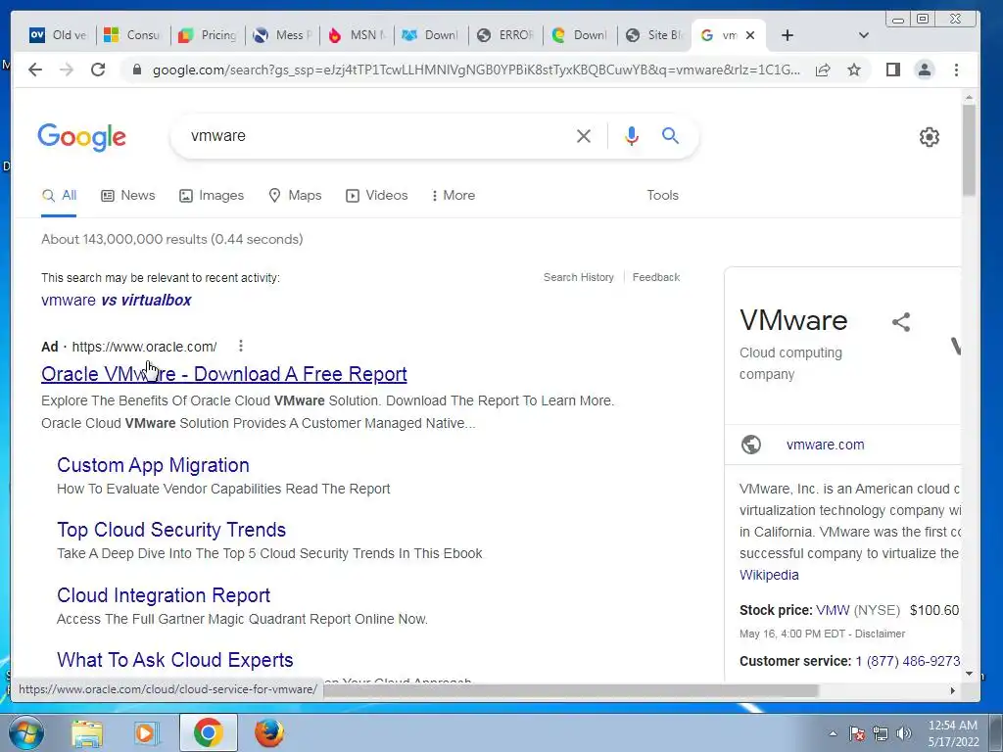Go back using the browser back arrow

coord(35,70)
